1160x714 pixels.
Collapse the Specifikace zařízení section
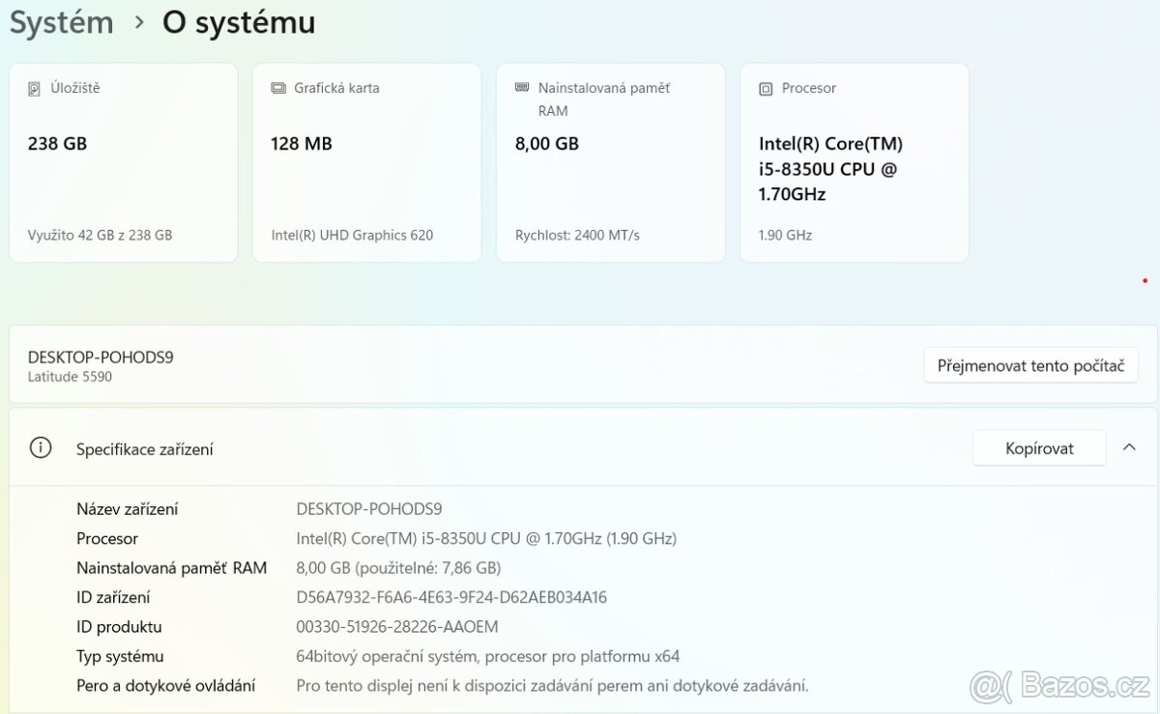1129,447
